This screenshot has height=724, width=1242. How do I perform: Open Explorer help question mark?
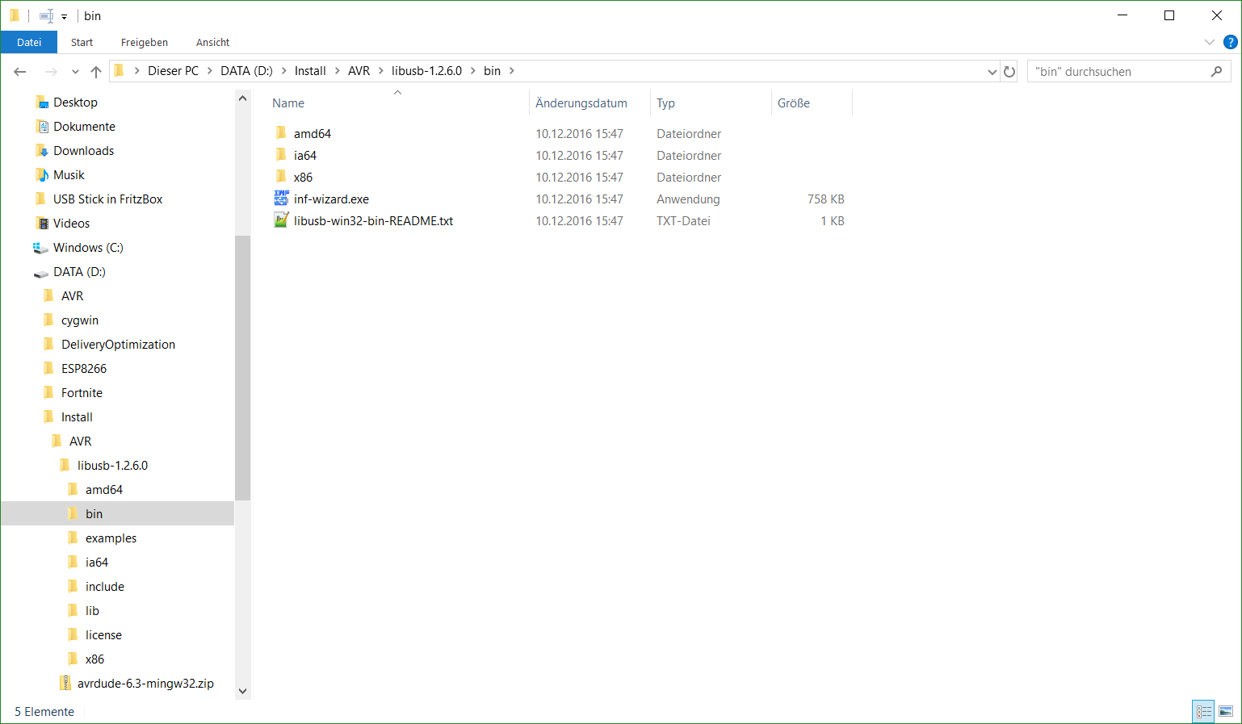tap(1231, 42)
